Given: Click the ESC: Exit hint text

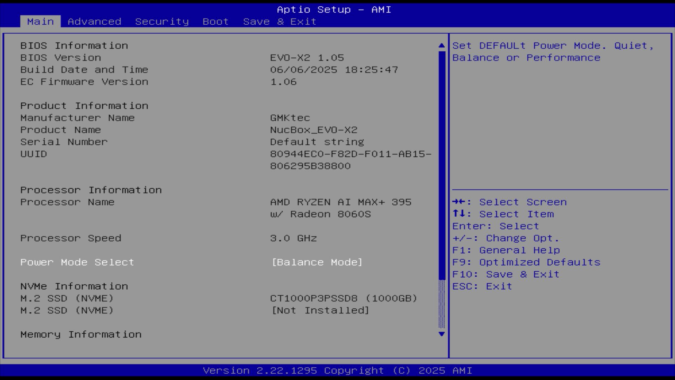Looking at the screenshot, I should click(482, 286).
